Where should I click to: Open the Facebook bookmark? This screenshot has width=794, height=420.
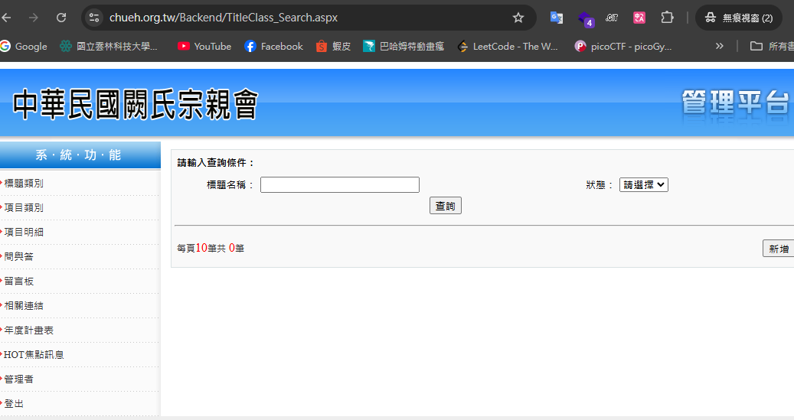[273, 46]
